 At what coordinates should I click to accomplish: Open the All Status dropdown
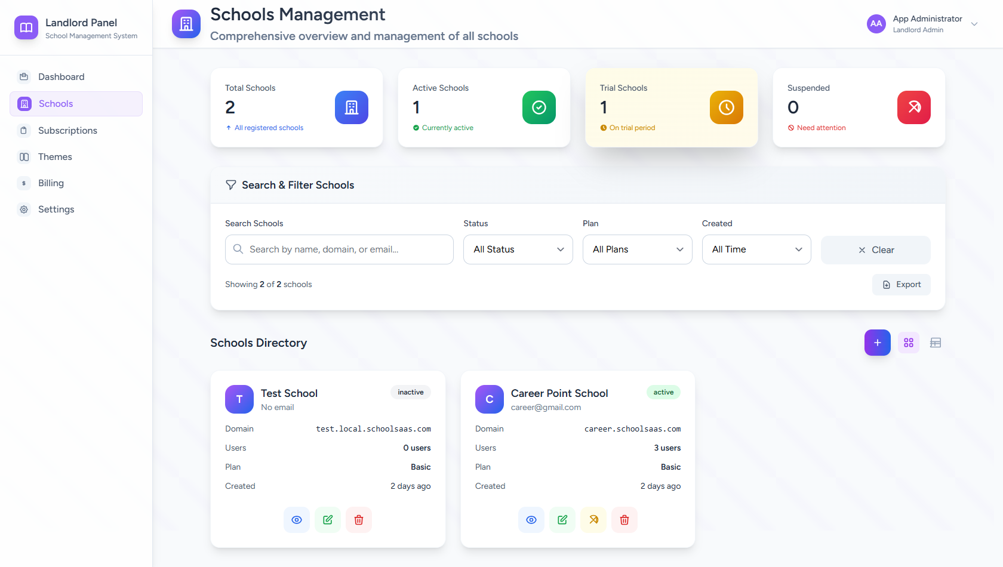(518, 249)
